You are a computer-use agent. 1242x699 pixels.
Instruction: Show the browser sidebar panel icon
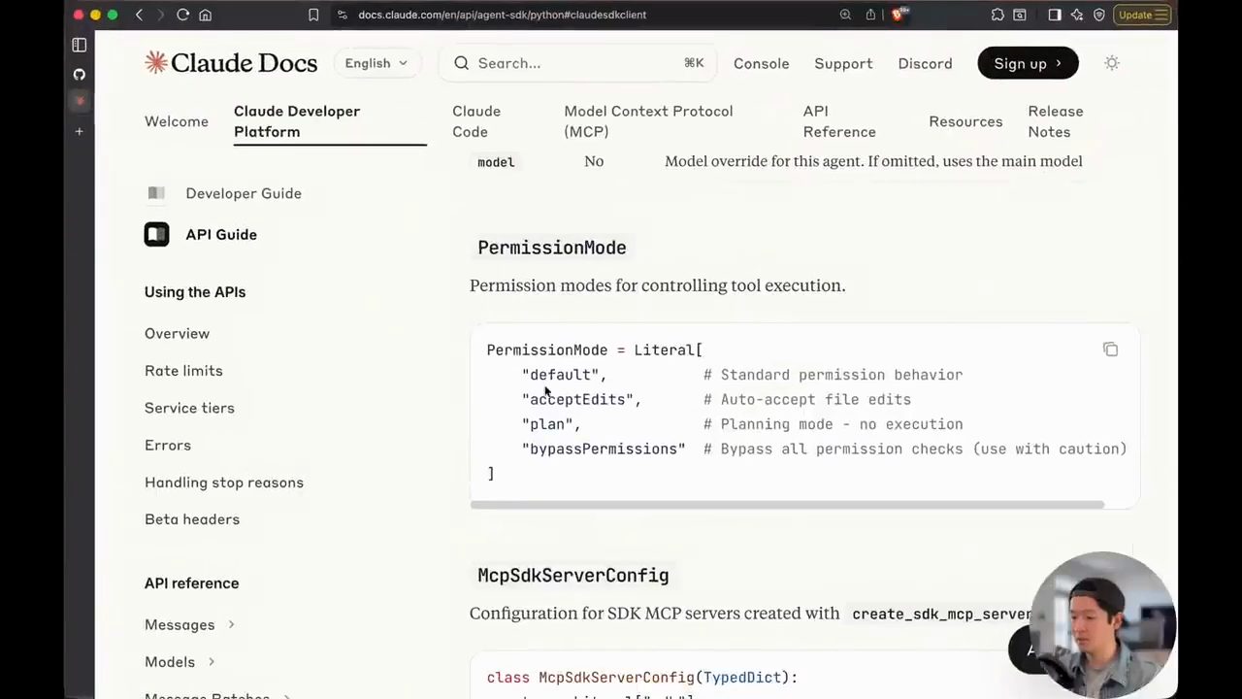click(1055, 15)
